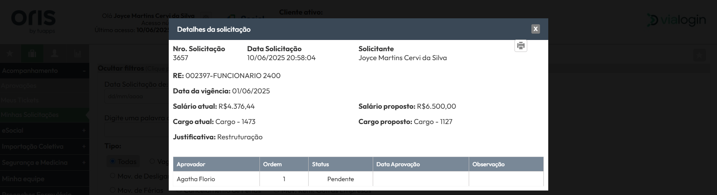Select the briefcase icon in sidebar tabs

(x=32, y=54)
